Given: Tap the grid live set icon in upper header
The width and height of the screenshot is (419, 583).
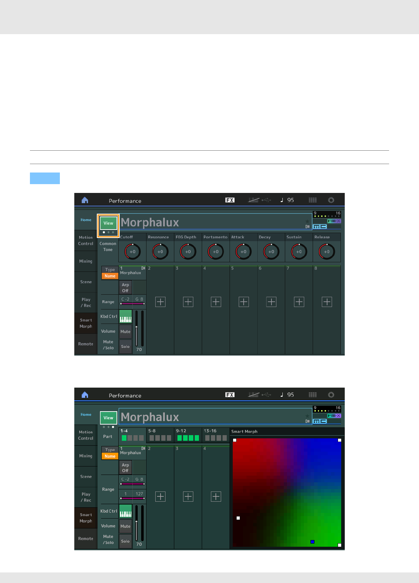Looking at the screenshot, I should [x=313, y=200].
